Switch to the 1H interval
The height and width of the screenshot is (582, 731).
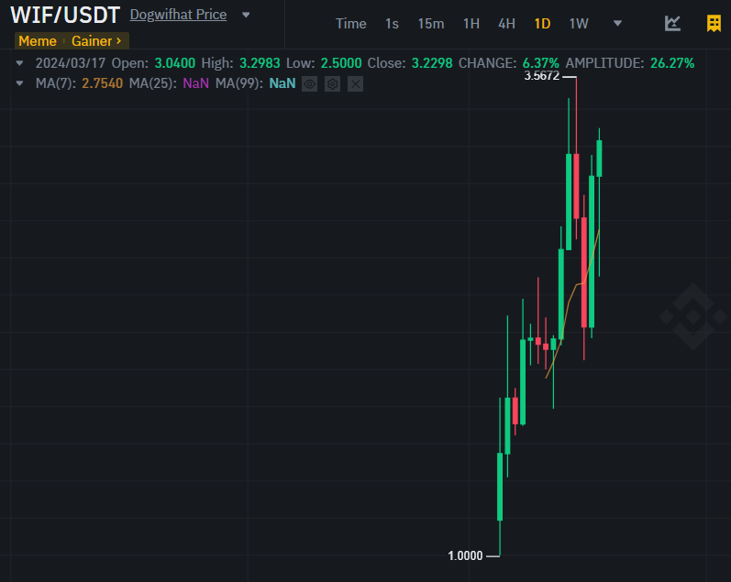point(471,24)
